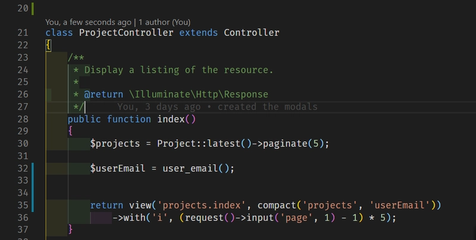Click the parent 'Controller' class name
The image size is (476, 240).
tap(251, 32)
